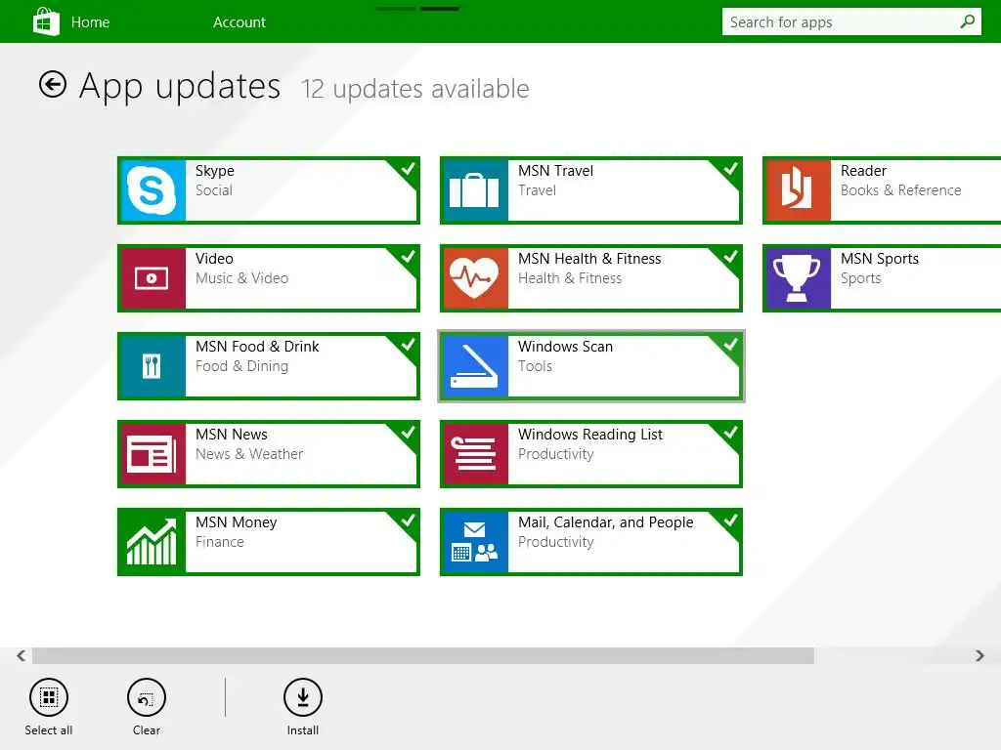Uncheck the Windows Reading List checkmark
The height and width of the screenshot is (750, 1001).
point(730,433)
